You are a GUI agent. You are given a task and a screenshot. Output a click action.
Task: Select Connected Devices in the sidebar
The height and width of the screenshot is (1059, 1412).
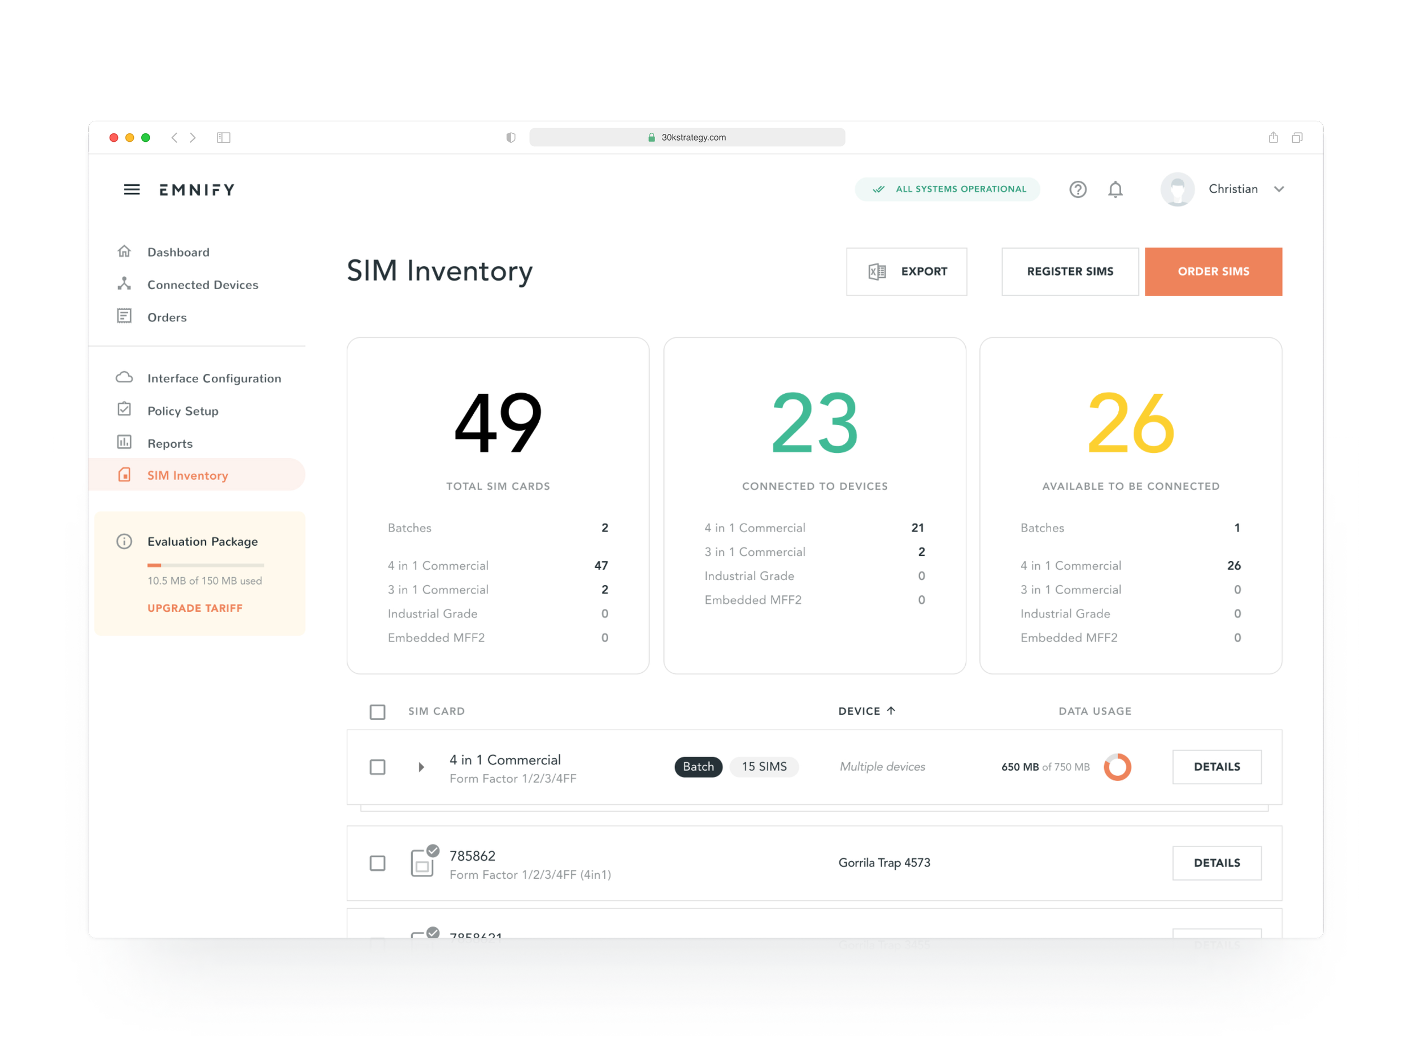click(x=203, y=284)
